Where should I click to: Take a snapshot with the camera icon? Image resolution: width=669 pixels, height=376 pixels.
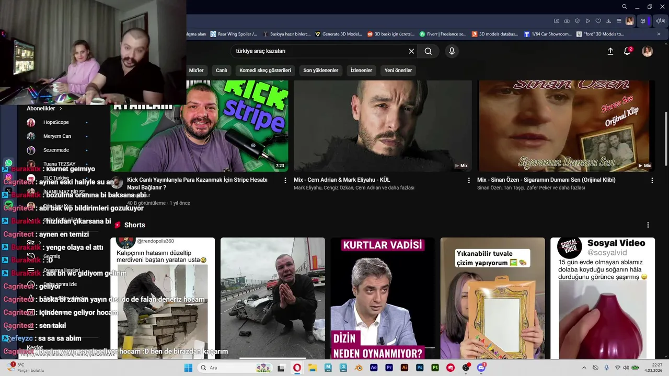point(567,21)
